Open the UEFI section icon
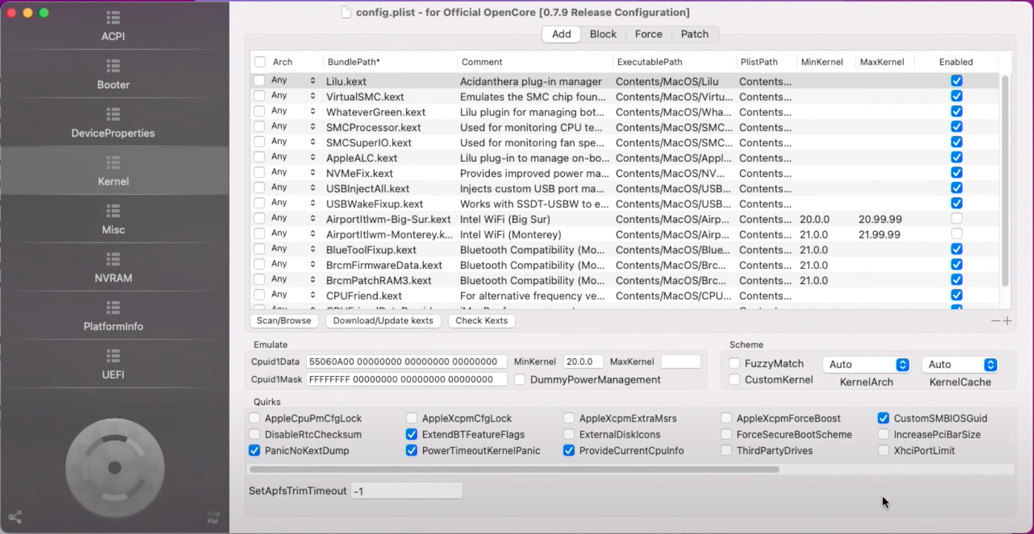This screenshot has width=1034, height=534. [x=113, y=356]
